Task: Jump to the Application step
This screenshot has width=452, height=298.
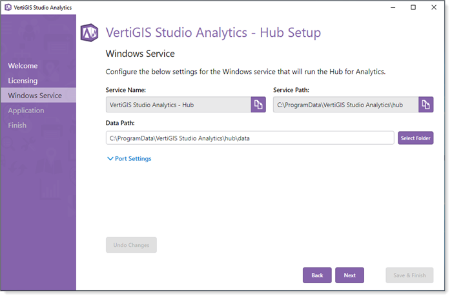Action: point(26,111)
